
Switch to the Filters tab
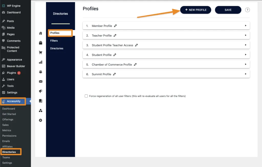point(54,40)
